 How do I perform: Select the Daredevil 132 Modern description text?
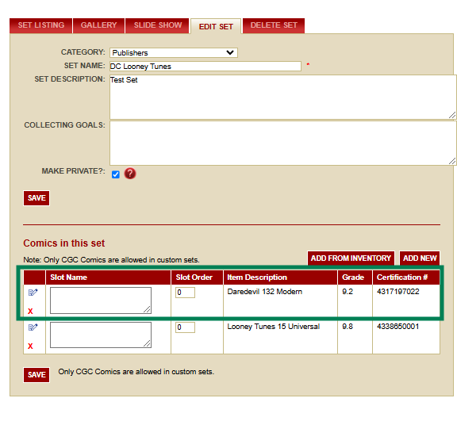point(265,292)
